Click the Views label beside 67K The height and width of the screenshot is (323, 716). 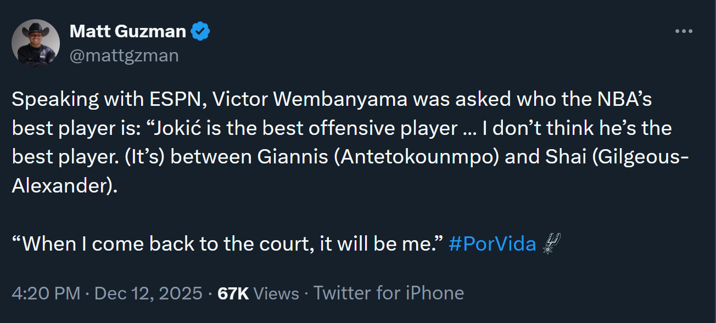[x=277, y=293]
